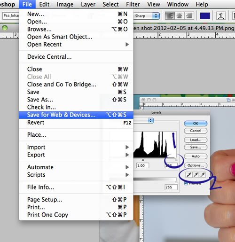Click the left align text icon
Screen dimensions: 235x242
click(170, 16)
